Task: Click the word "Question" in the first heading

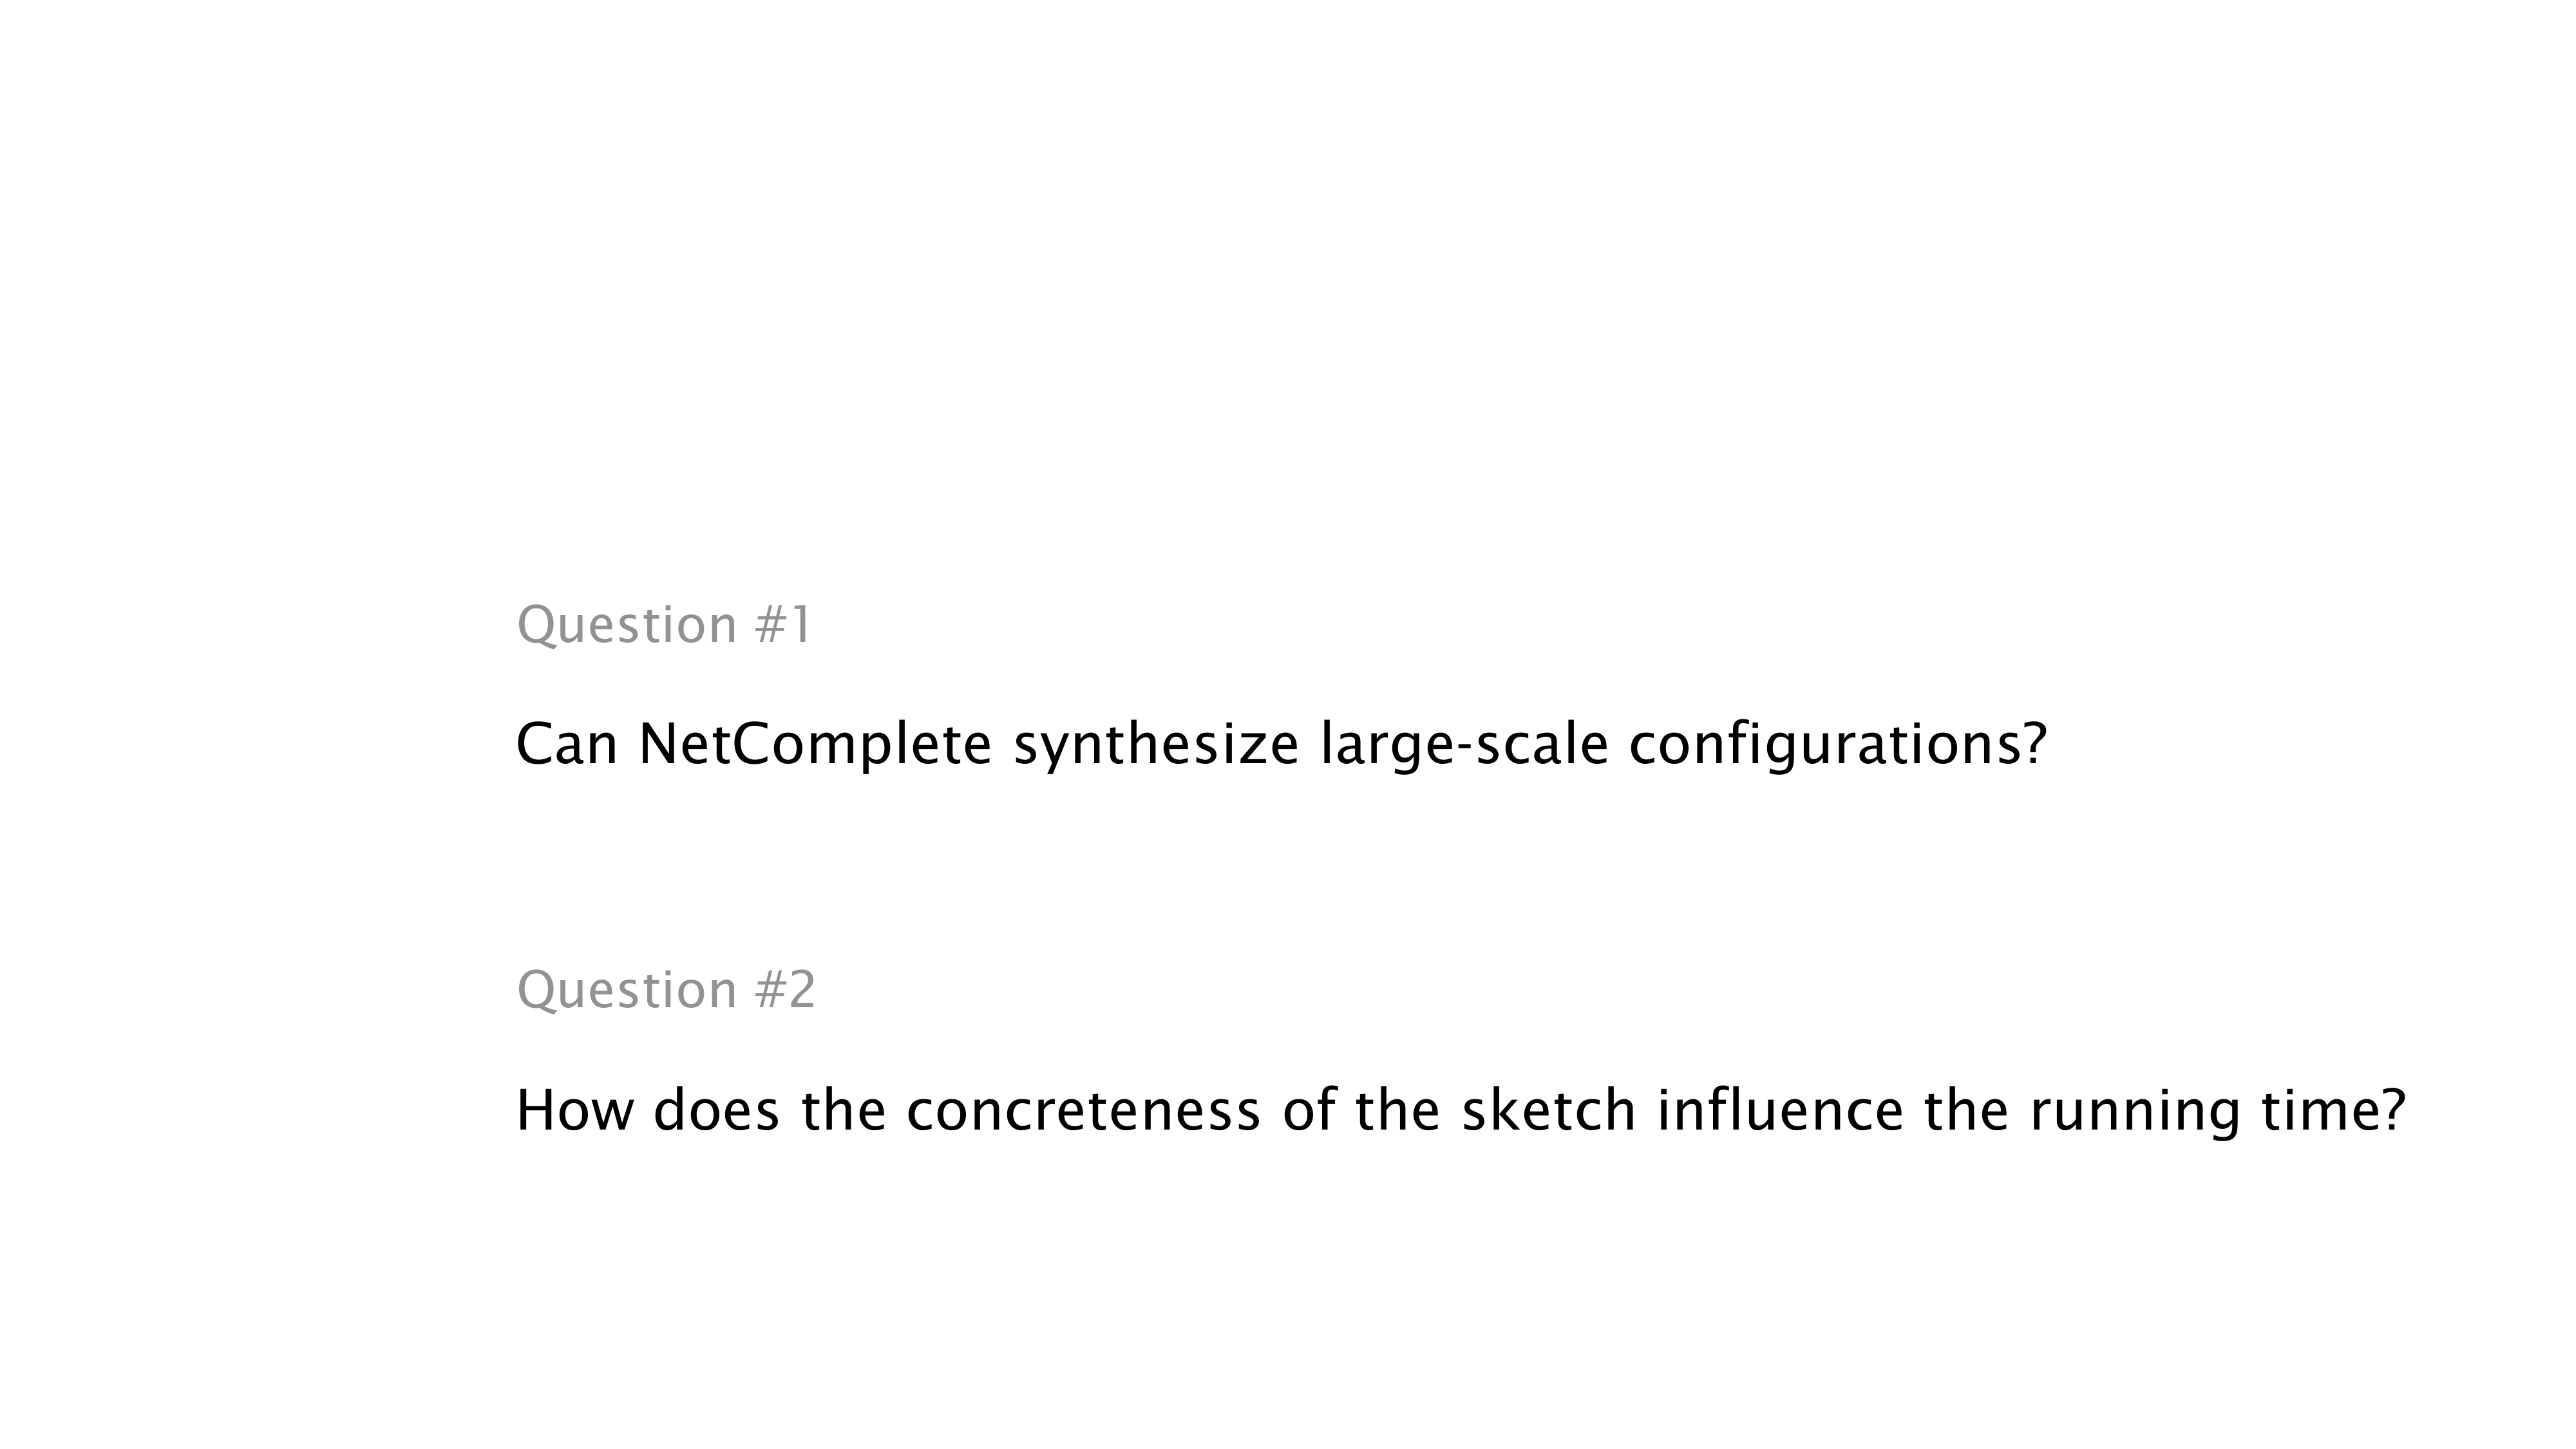Action: click(627, 626)
